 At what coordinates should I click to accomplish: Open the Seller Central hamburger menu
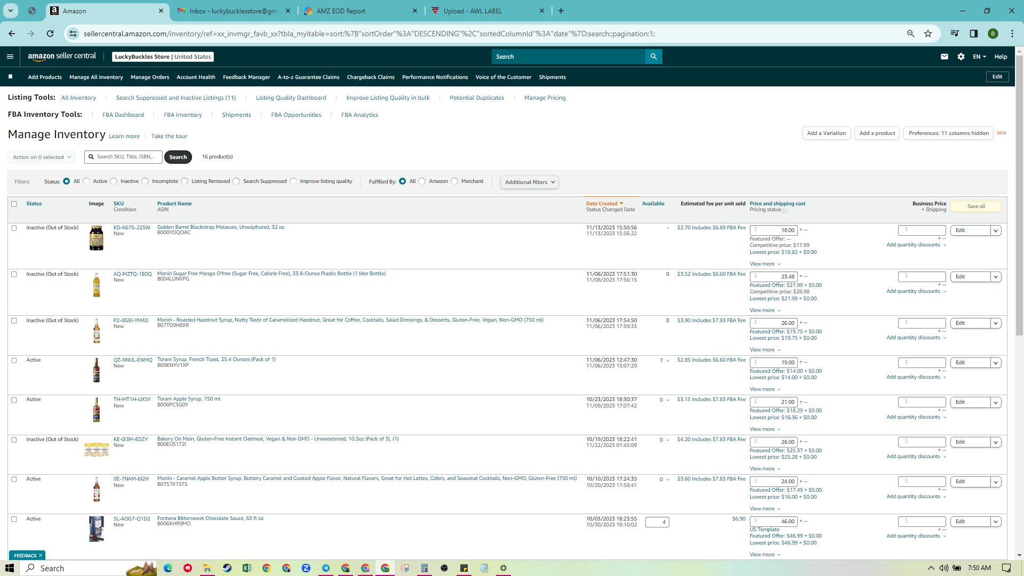coord(10,57)
